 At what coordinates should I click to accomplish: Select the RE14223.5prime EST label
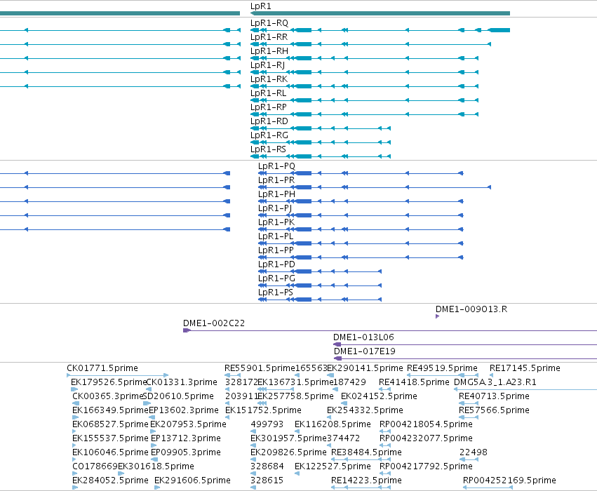pyautogui.click(x=366, y=480)
